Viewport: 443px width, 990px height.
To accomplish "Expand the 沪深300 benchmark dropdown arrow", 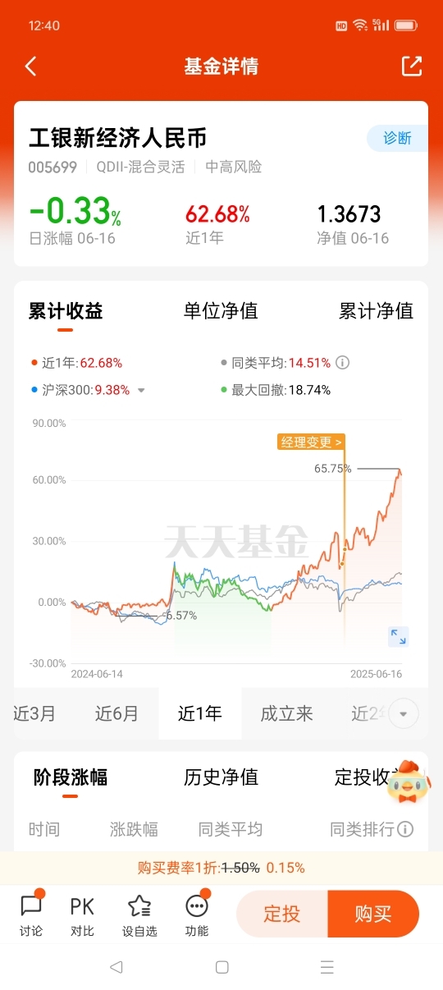I will [x=141, y=391].
